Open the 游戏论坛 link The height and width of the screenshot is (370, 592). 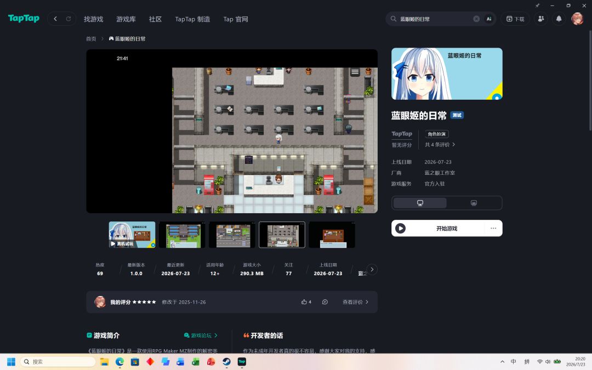[201, 335]
